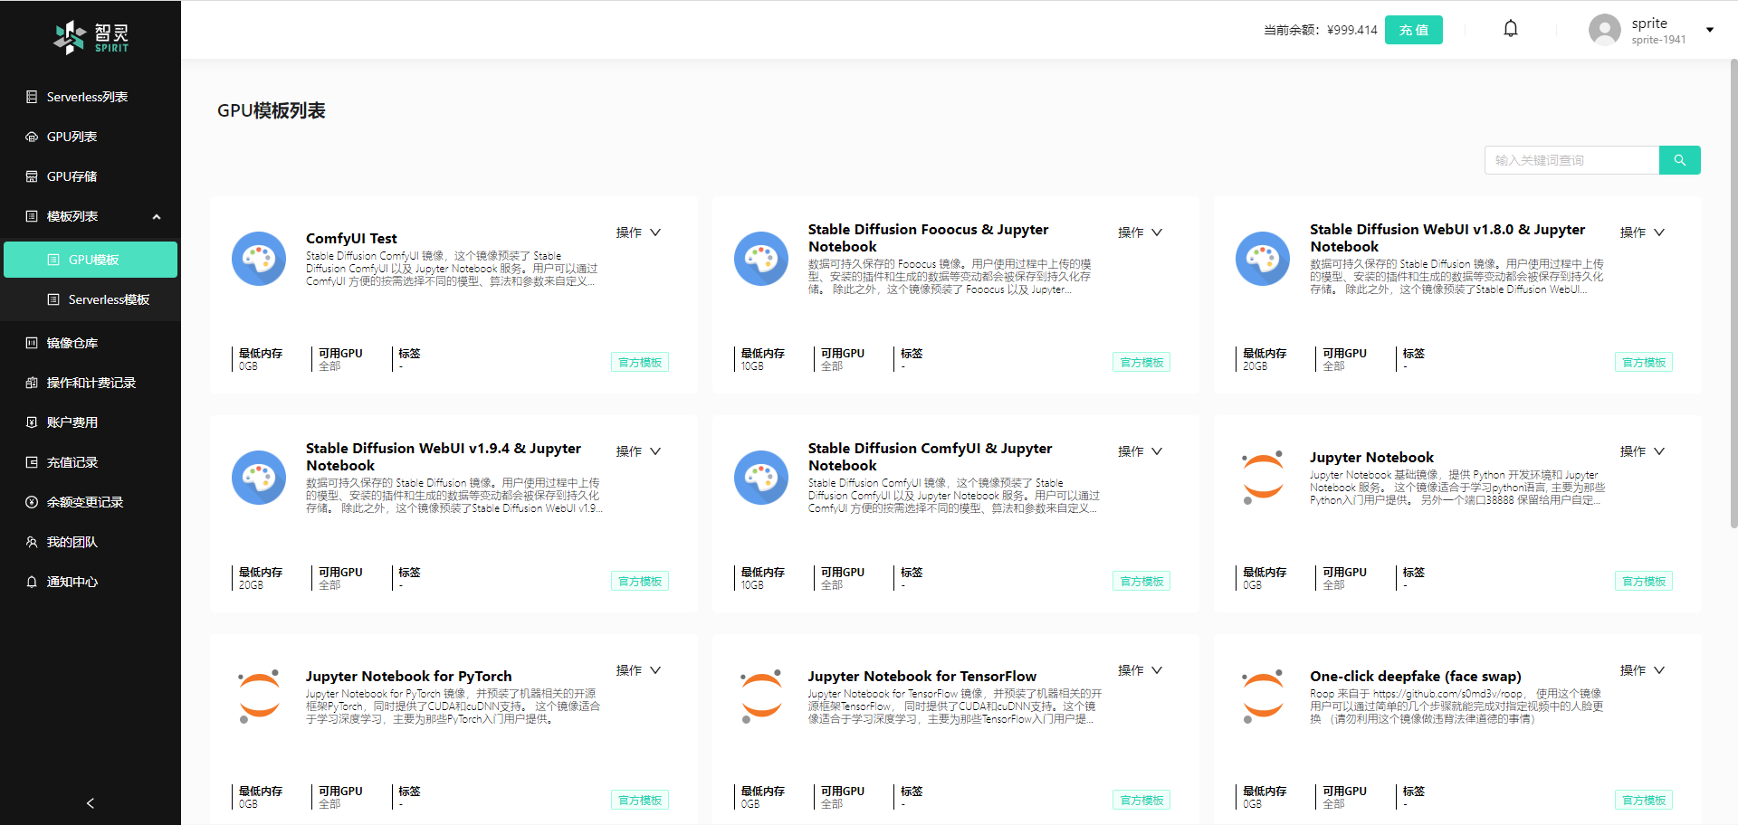
Task: Click the GPU列表 sidebar icon
Action: point(32,137)
